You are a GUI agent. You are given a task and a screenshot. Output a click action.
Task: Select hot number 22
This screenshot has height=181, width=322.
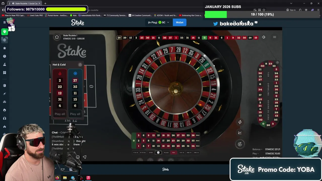[x=60, y=87]
